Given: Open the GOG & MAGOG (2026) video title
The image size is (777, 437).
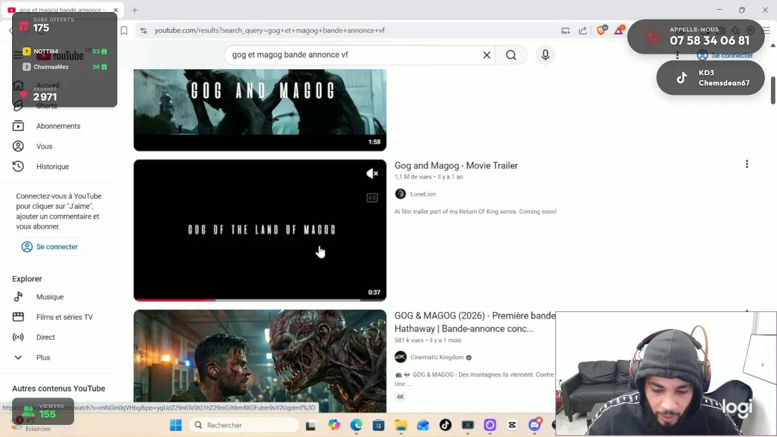Looking at the screenshot, I should pyautogui.click(x=475, y=322).
